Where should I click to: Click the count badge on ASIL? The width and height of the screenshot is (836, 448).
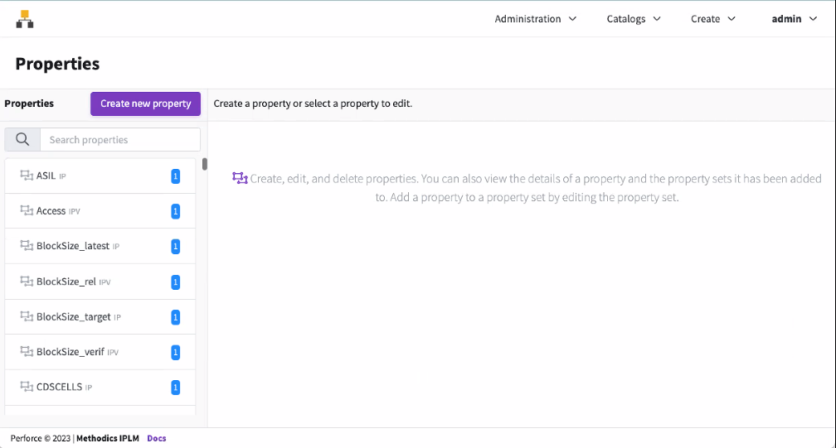tap(175, 176)
